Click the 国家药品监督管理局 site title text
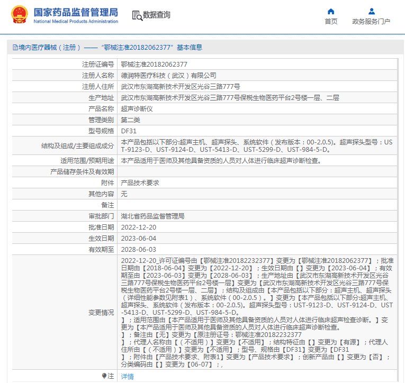Image resolution: width=405 pixels, height=383 pixels. pos(76,12)
